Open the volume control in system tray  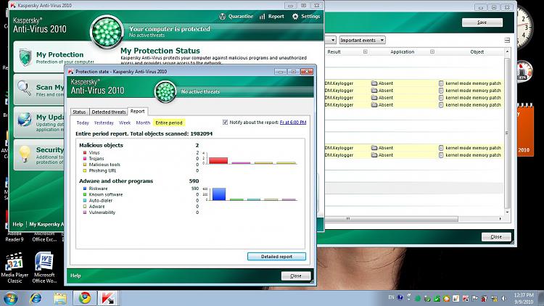coord(504,298)
